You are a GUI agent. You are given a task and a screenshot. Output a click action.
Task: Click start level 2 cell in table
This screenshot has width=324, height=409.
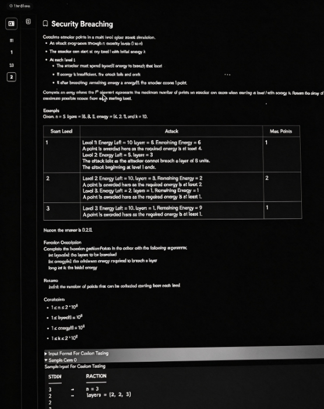62,187
